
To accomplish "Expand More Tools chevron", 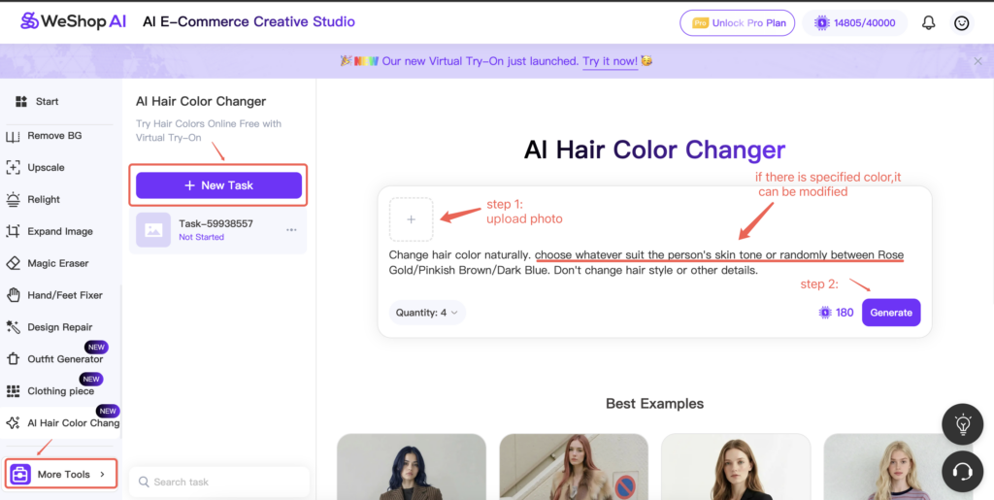I will (x=102, y=474).
